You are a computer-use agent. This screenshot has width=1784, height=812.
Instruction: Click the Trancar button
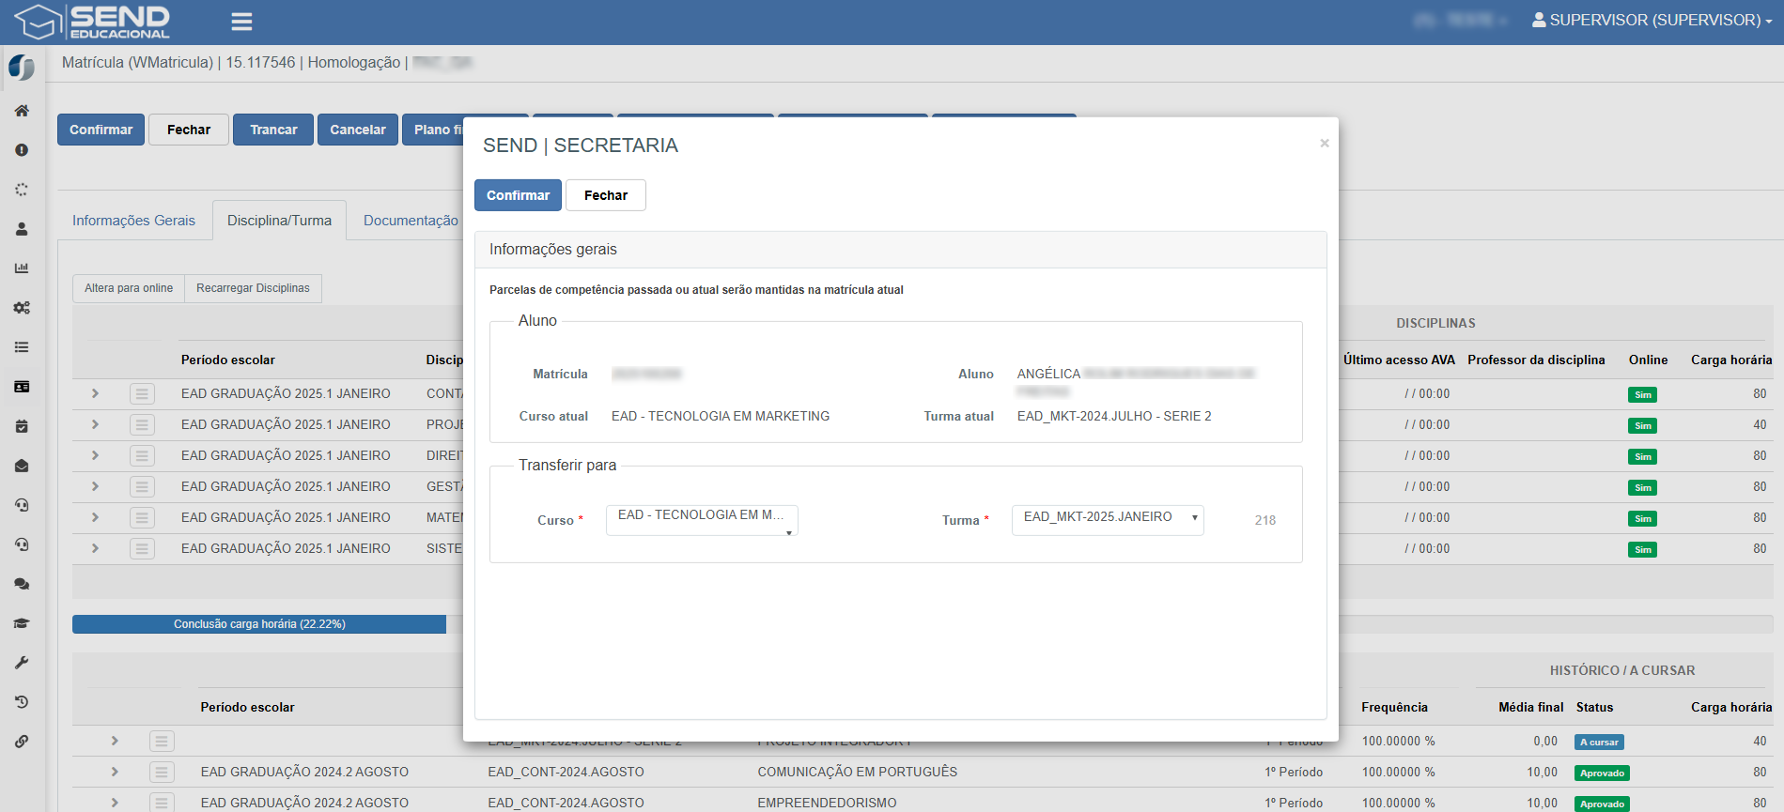(x=273, y=130)
